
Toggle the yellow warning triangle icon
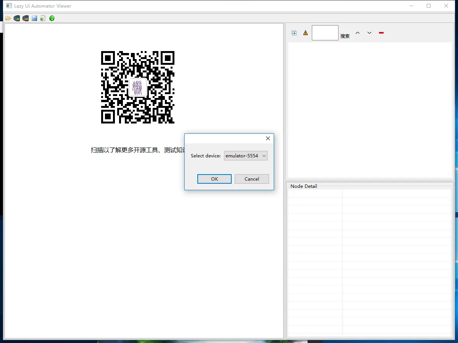[x=305, y=33]
